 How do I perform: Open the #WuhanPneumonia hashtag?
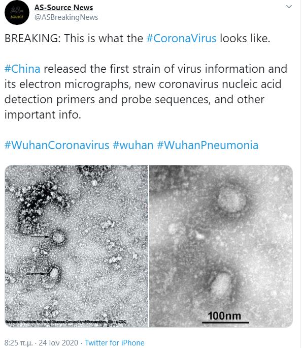click(x=208, y=145)
